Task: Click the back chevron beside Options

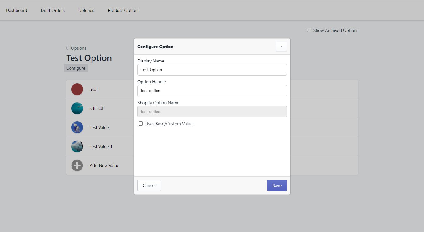Action: 67,48
